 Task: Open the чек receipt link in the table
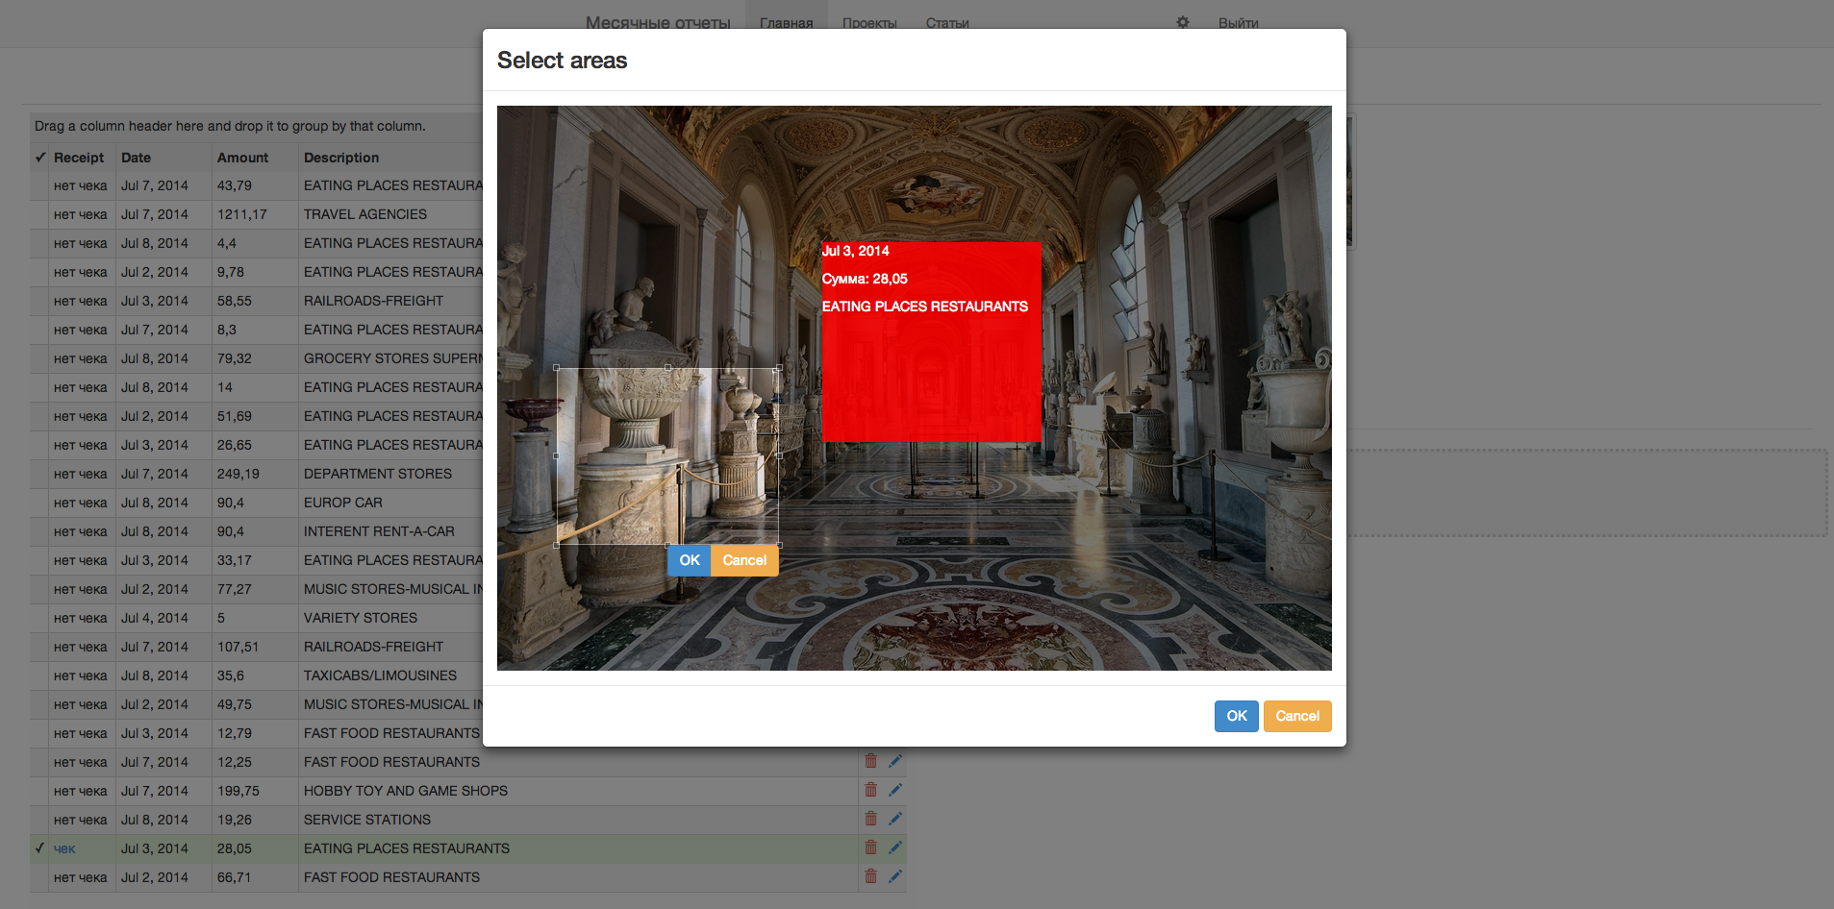pyautogui.click(x=64, y=848)
